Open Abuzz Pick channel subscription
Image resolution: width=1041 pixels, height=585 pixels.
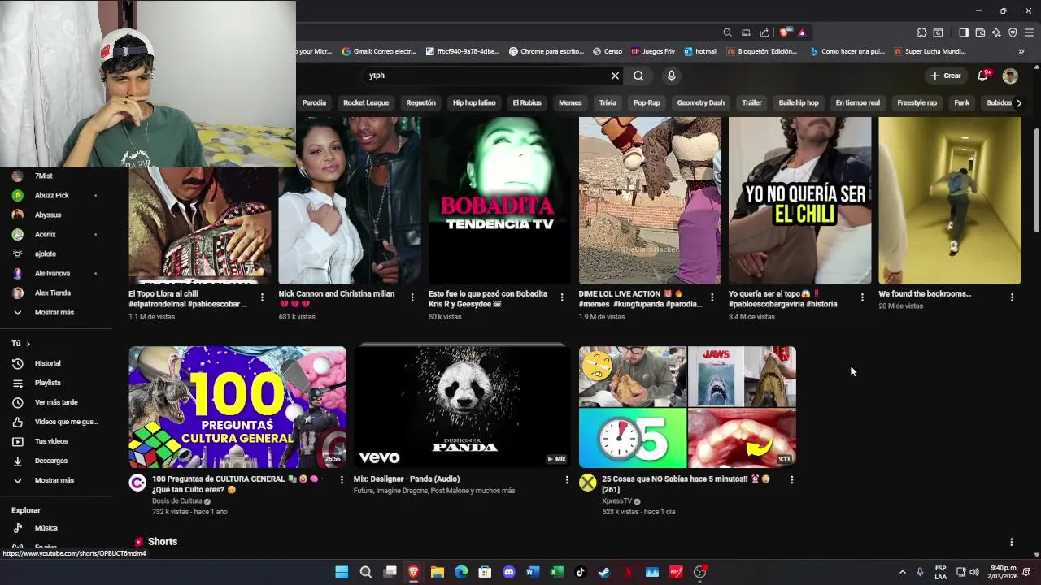[x=51, y=196]
